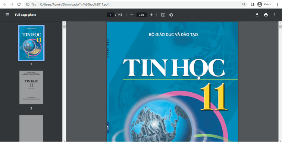
Task: Click the 75% zoom level field
Action: 141,15
